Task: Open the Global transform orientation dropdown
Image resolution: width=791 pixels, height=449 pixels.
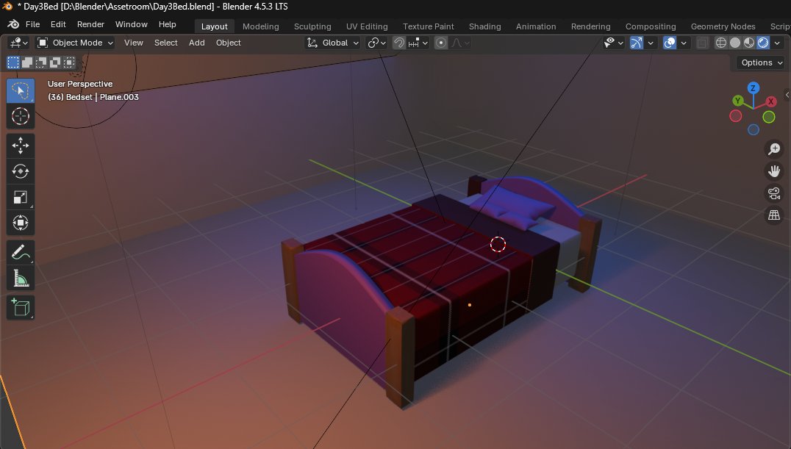Action: pos(332,43)
